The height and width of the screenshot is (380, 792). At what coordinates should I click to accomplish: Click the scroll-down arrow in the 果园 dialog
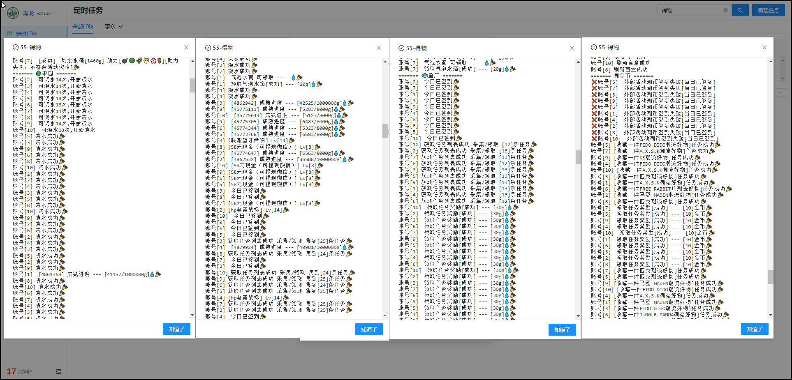point(192,315)
